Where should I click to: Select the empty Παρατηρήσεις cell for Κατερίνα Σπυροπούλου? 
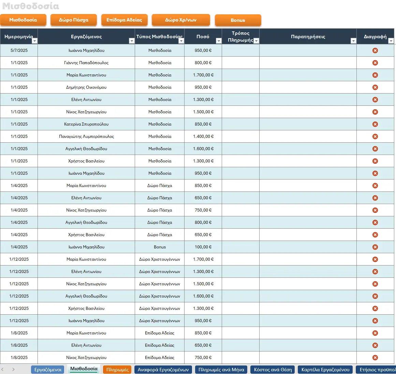click(x=308, y=124)
